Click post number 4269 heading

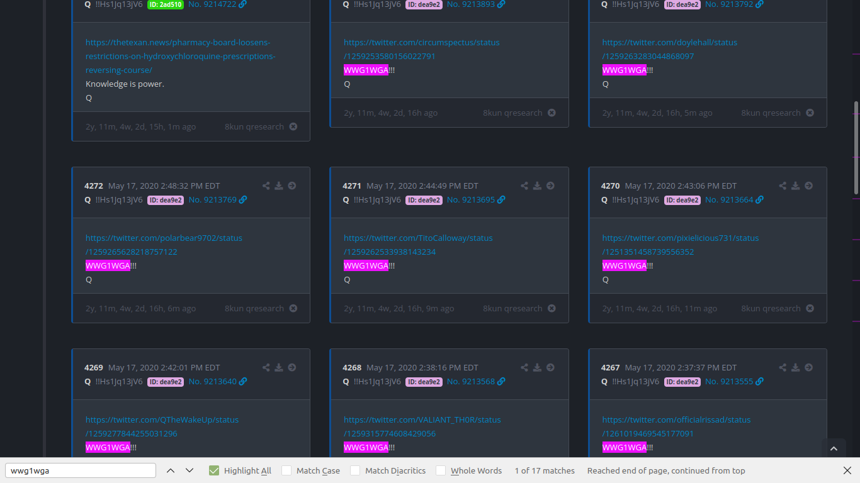coord(94,367)
